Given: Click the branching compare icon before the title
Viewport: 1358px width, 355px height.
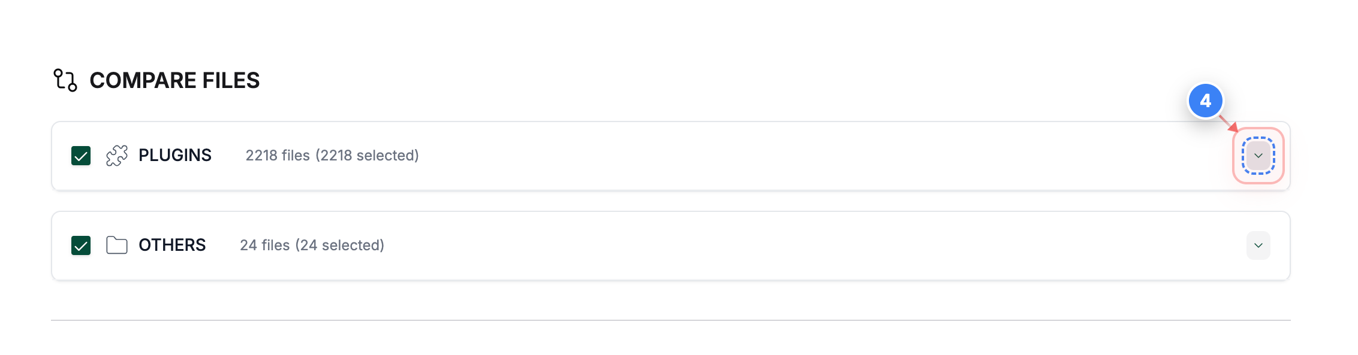Looking at the screenshot, I should click(65, 80).
